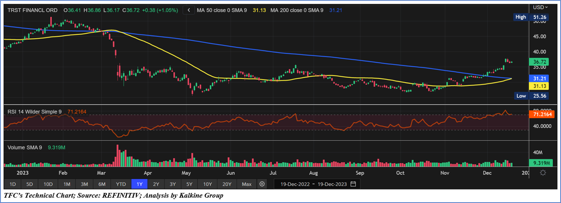The image size is (561, 203).
Task: Open the axis settings gear icon
Action: click(543, 173)
